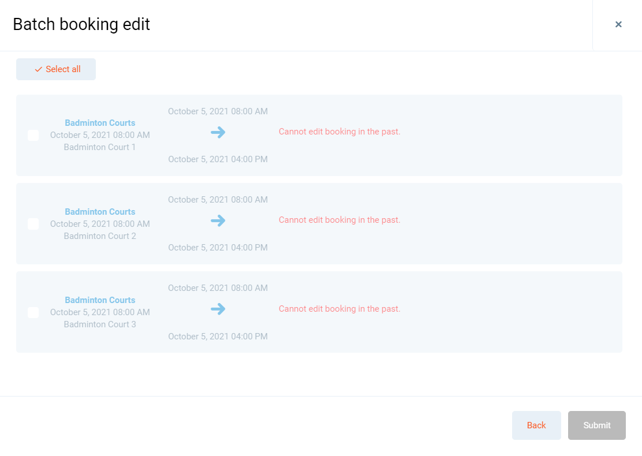Click the past-booking error in the second row
Screen dimensions: 642x456
339,220
